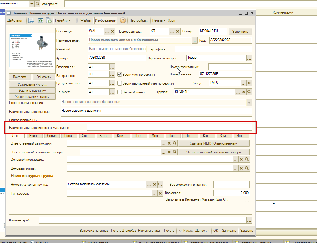Enable Вести партионный учет по сериям
Viewport: 317px width, 243px height.
(120, 83)
